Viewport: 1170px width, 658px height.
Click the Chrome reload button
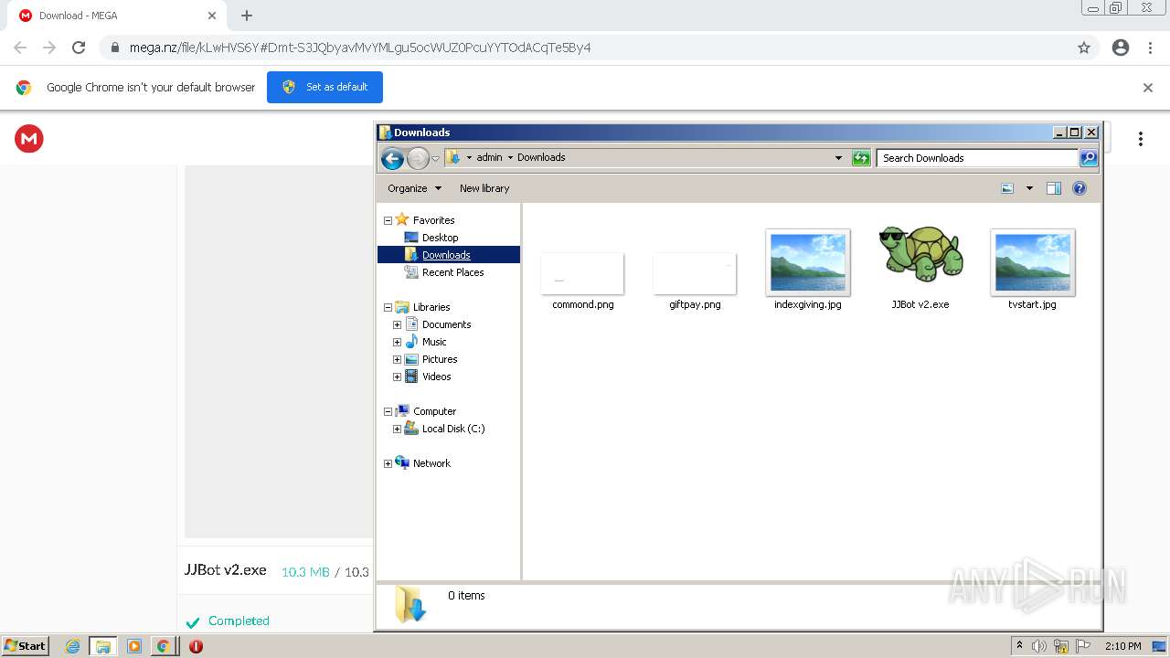79,48
